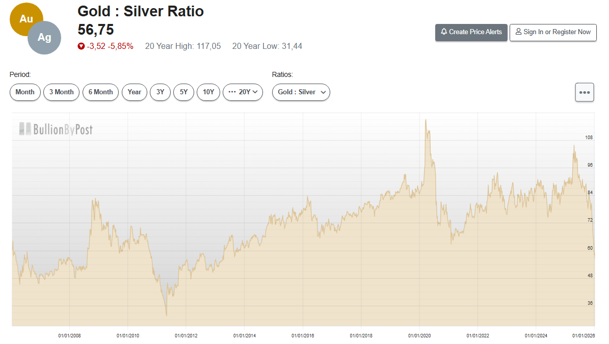The image size is (609, 344).
Task: Click Sign In or Register Now
Action: coord(553,32)
